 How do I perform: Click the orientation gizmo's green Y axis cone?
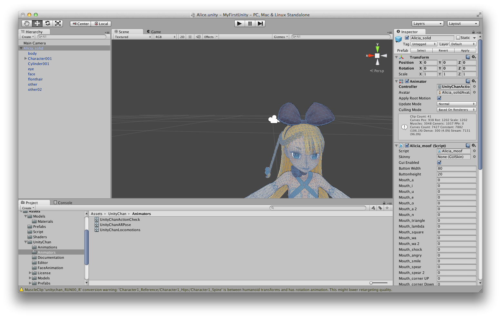[377, 49]
